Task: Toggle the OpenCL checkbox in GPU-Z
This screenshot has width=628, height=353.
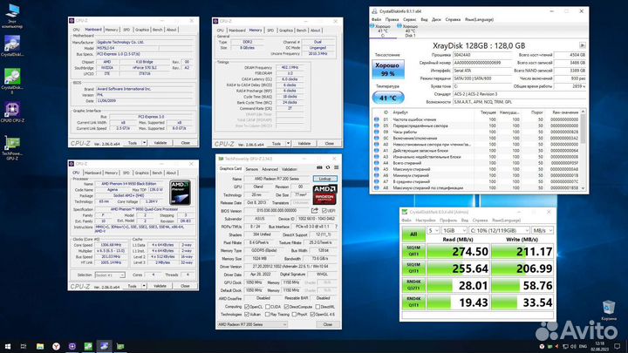Action: pos(247,307)
